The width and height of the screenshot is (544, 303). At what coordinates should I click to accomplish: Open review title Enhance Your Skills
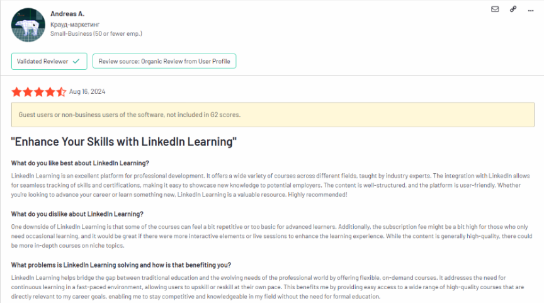[124, 142]
